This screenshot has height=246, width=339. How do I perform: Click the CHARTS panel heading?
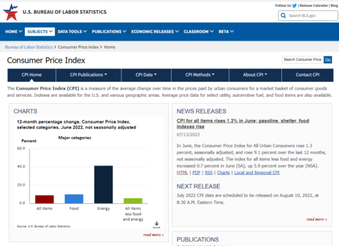pos(25,111)
